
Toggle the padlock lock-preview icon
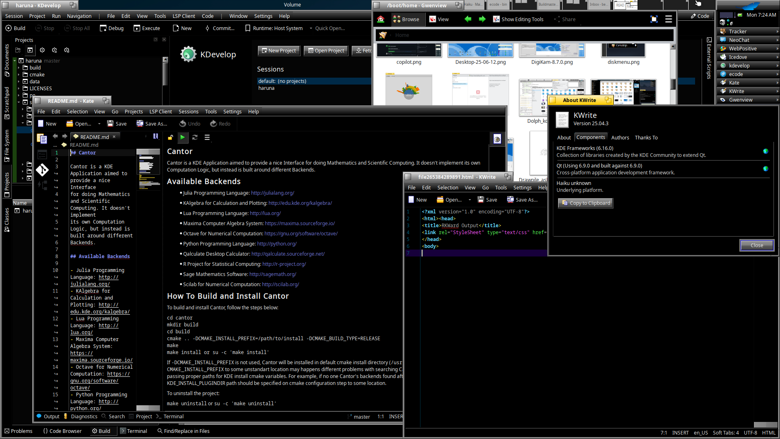(170, 137)
